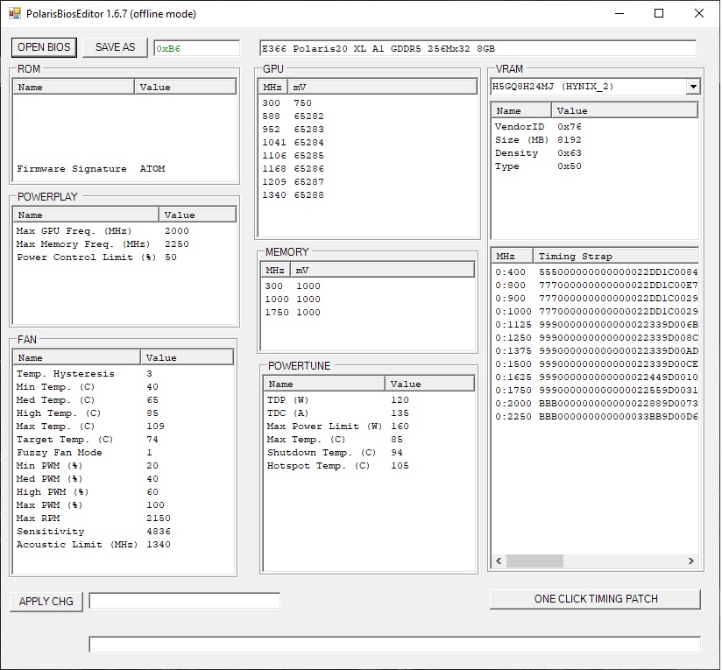Select GPU row 1168 MHz
The width and height of the screenshot is (722, 670).
point(367,169)
